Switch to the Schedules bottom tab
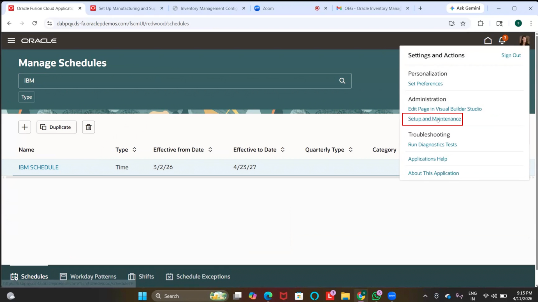The width and height of the screenshot is (538, 302). [29, 277]
